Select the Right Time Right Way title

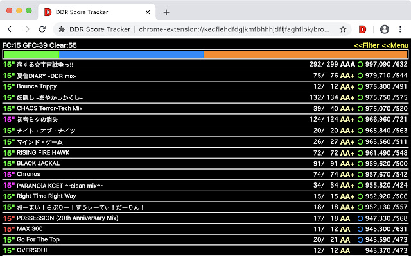[46, 196]
